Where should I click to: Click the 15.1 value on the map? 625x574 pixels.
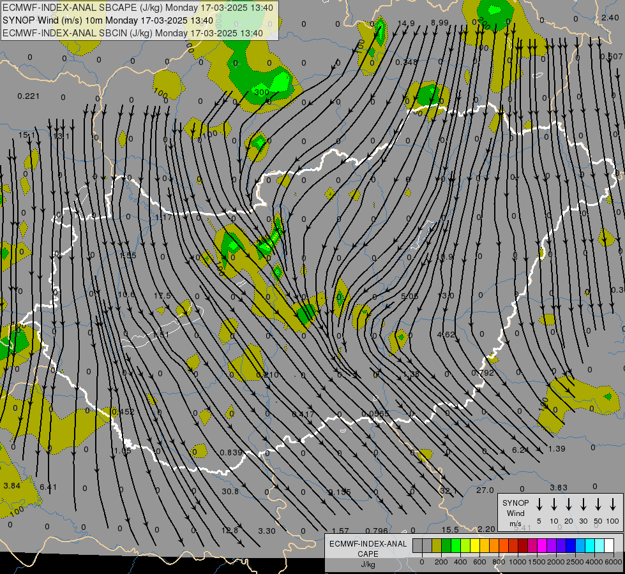(27, 135)
